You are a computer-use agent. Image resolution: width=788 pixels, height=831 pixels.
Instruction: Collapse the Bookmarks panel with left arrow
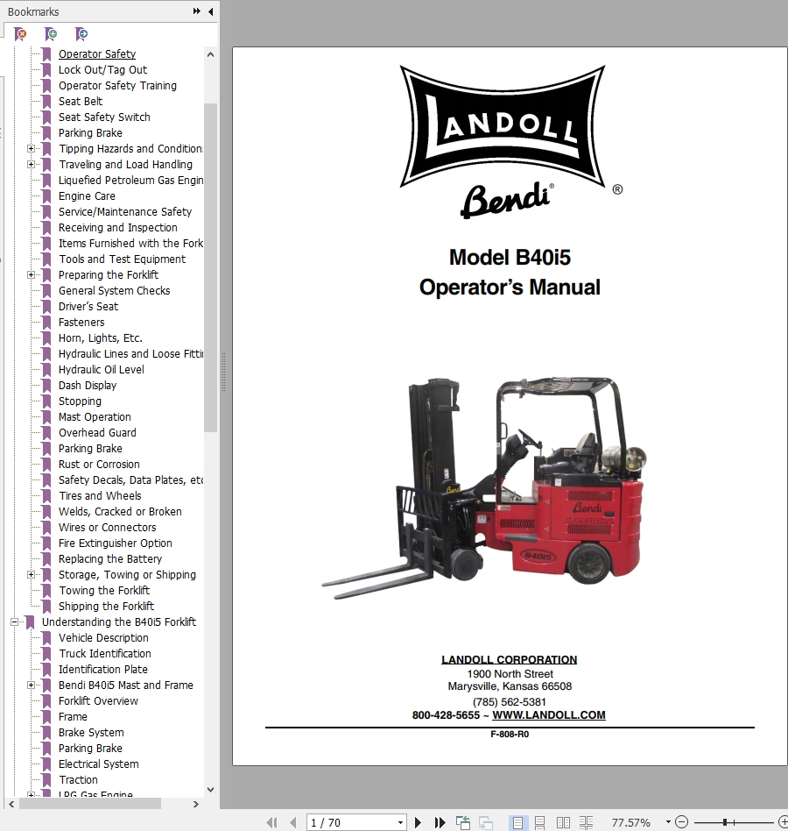[211, 11]
